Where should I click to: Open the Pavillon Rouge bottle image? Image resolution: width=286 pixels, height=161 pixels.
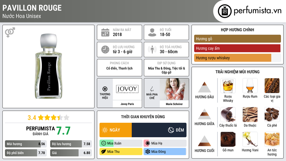pyautogui.click(x=49, y=66)
